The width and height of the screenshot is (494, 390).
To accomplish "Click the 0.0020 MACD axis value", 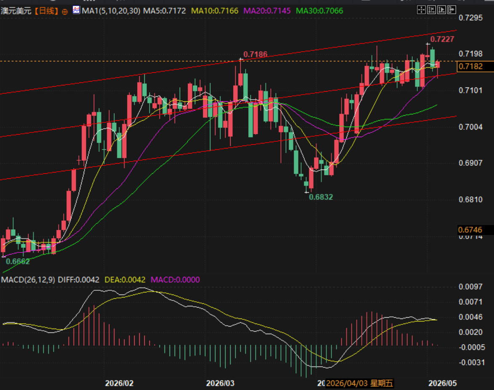I will tap(470, 332).
